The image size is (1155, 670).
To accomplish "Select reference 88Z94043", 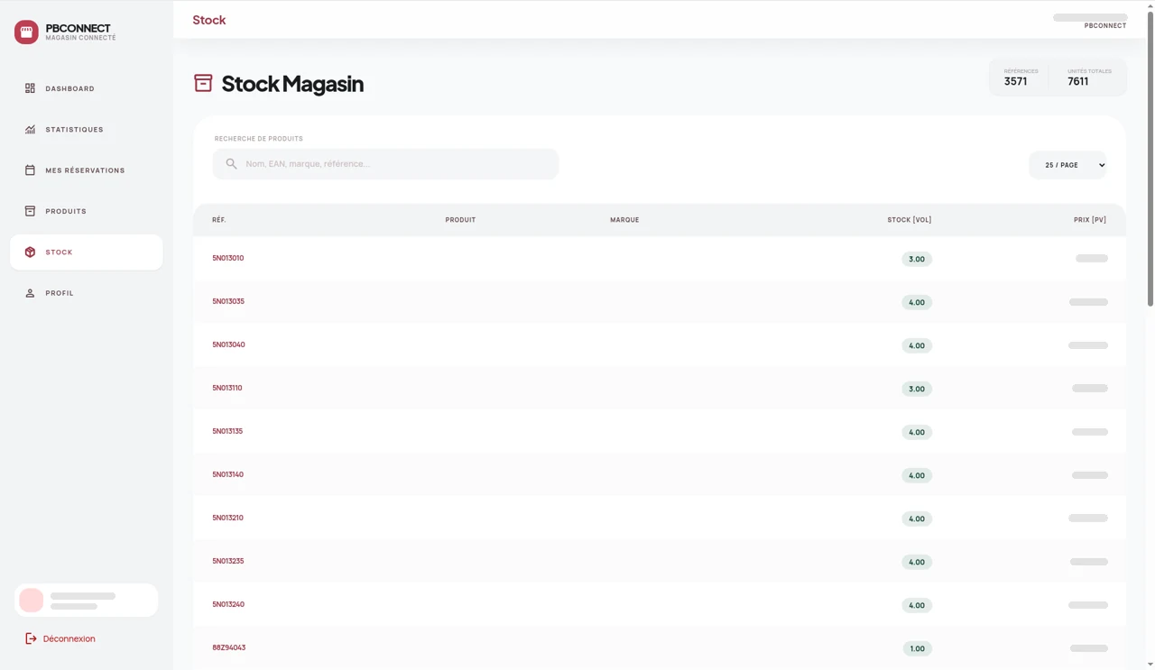I will [229, 647].
